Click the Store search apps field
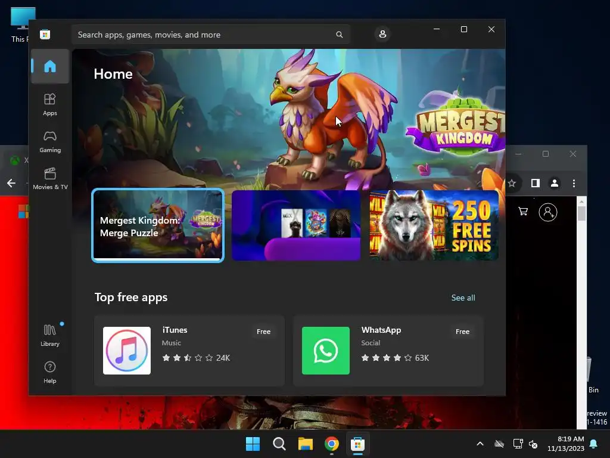Viewport: 610px width, 458px height. point(210,35)
